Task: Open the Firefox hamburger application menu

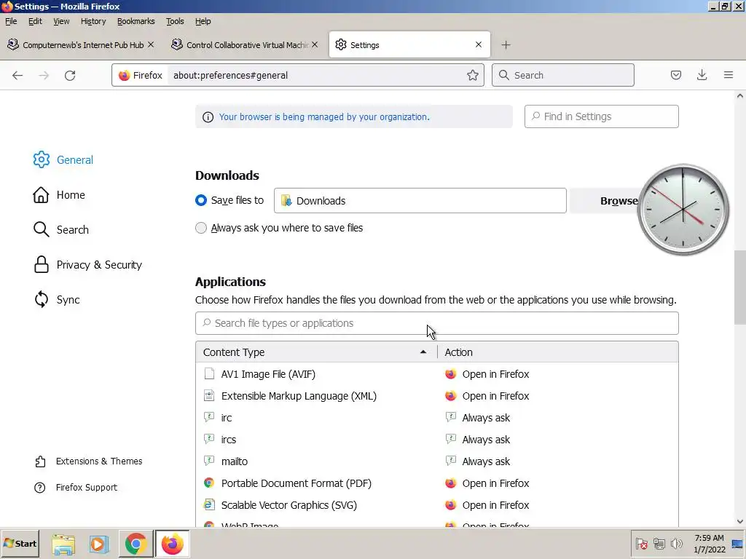Action: 728,75
